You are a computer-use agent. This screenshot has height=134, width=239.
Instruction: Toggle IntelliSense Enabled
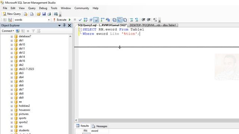[96, 20]
